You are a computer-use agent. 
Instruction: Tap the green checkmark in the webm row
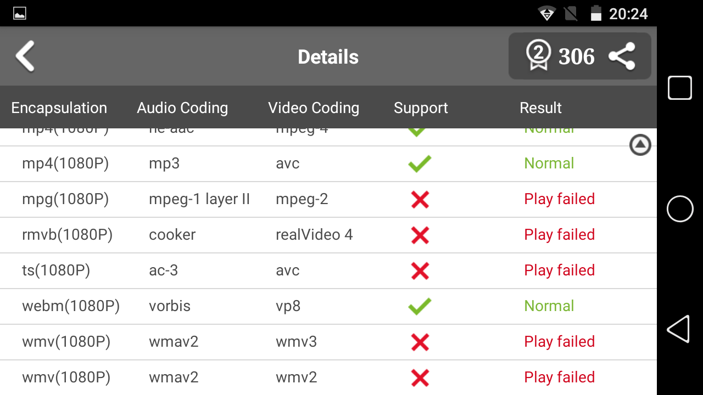(420, 306)
